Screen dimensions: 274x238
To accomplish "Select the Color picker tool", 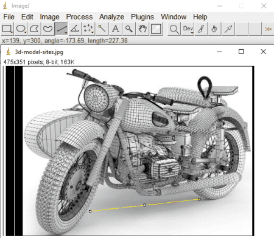I will coord(156,29).
